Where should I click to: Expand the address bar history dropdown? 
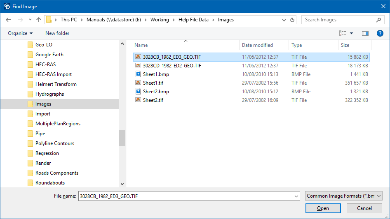(x=284, y=20)
